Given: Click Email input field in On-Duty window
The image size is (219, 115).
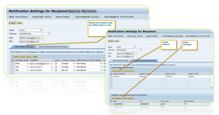Looking at the screenshot, I should pyautogui.click(x=31, y=38).
